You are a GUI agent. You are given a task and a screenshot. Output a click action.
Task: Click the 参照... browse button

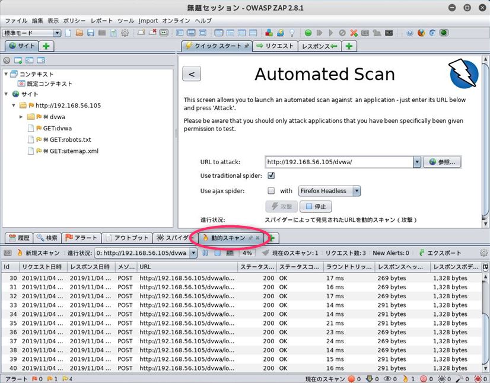tap(442, 162)
